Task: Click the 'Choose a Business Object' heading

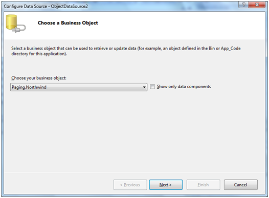Action: tap(68, 23)
